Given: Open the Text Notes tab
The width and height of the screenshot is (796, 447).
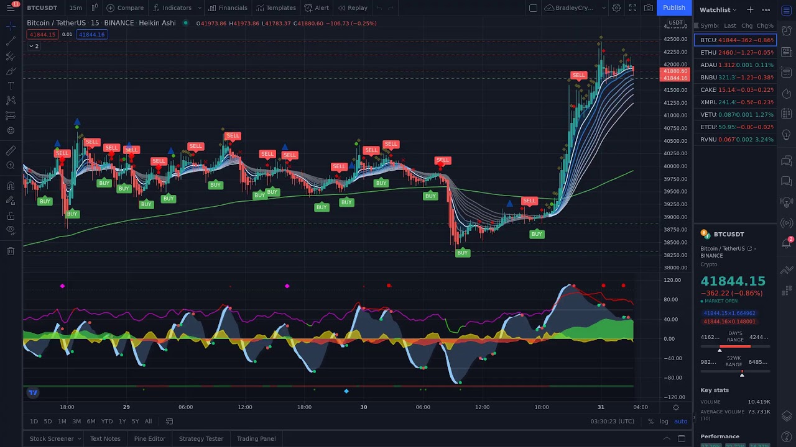Looking at the screenshot, I should [105, 438].
